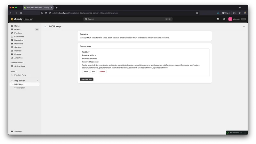This screenshot has height=144, width=256.
Task: Click the Analytics bar chart icon
Action: click(12, 58)
